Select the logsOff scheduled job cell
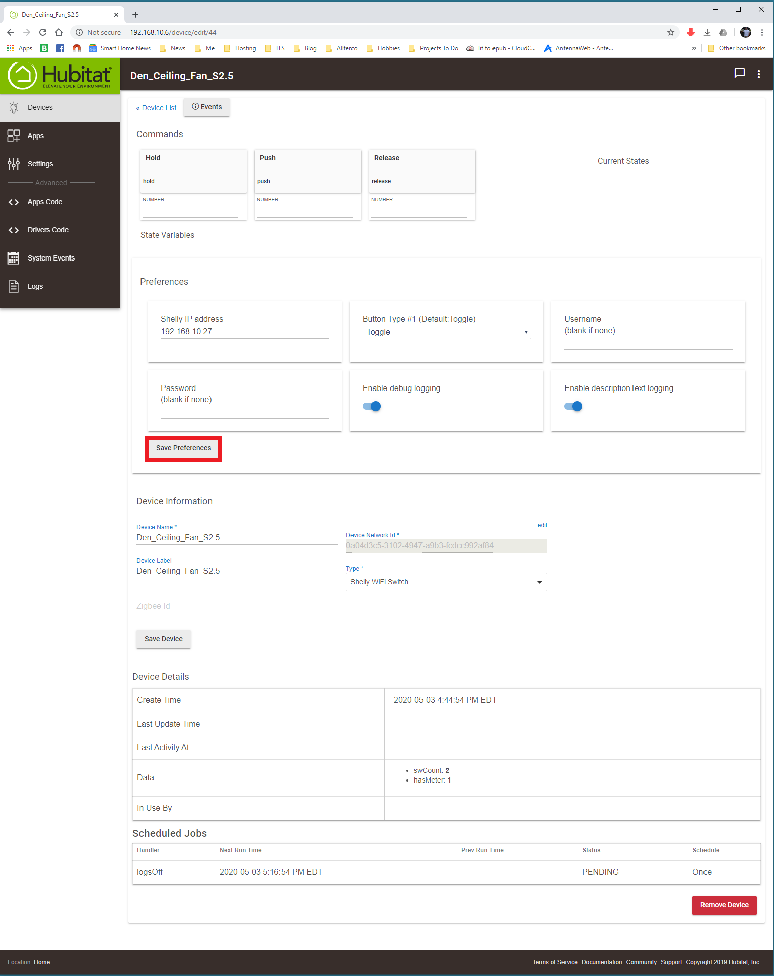Viewport: 774px width, 976px height. 171,872
